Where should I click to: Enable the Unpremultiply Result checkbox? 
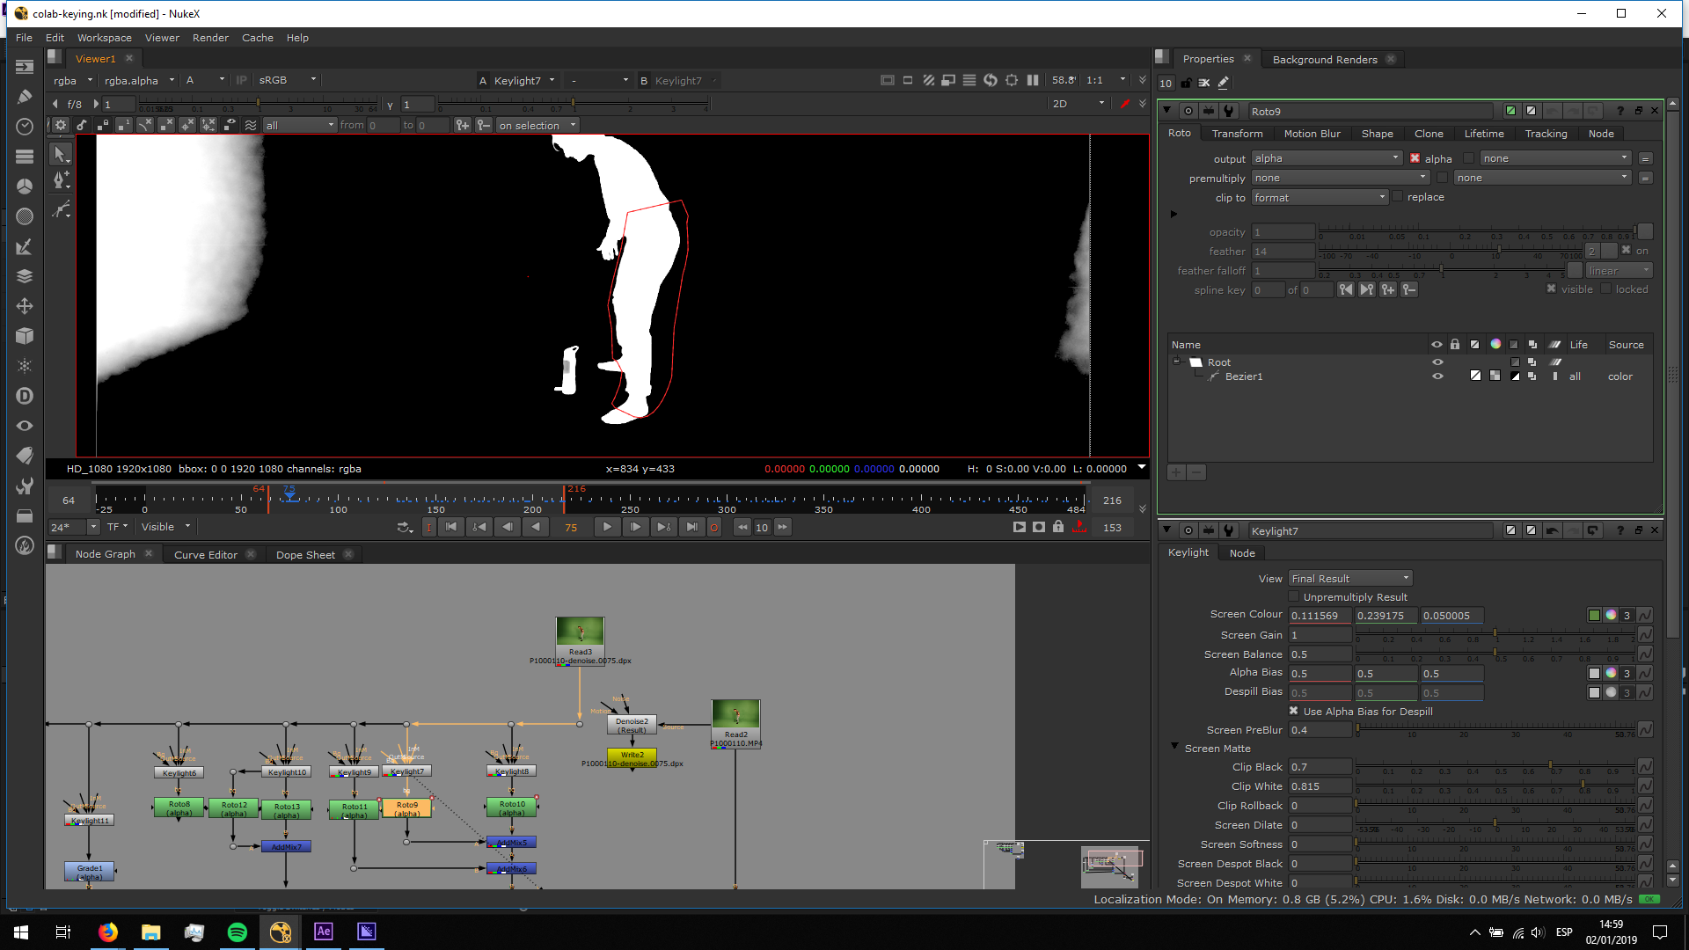coord(1294,597)
